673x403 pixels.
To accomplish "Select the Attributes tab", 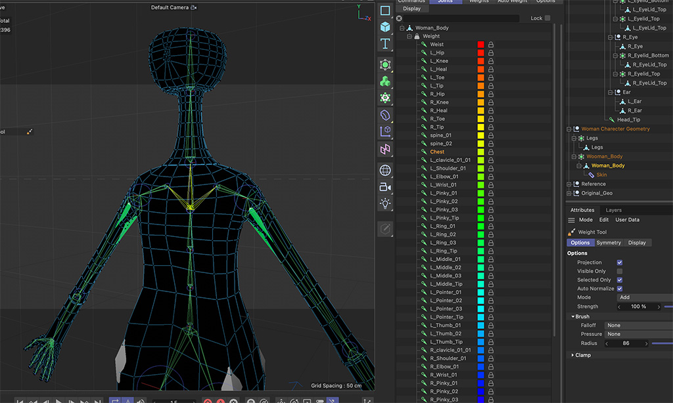I will 582,210.
